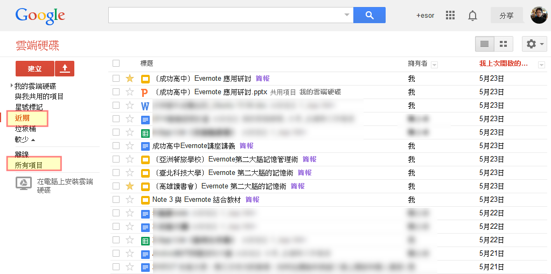551x274 pixels.
Task: Click slides icon of 臺北科技大學 presentation
Action: pyautogui.click(x=145, y=173)
